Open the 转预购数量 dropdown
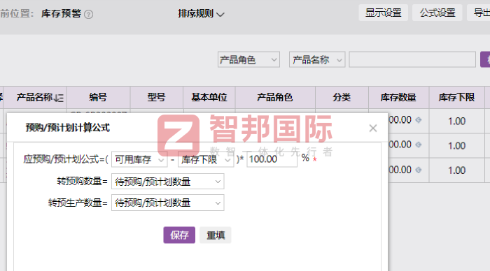This screenshot has height=271, width=490. pyautogui.click(x=168, y=182)
